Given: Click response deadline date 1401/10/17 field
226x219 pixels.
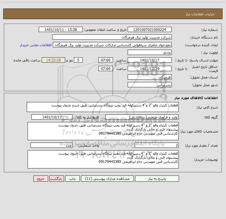Looking at the screenshot, I should [150, 60].
